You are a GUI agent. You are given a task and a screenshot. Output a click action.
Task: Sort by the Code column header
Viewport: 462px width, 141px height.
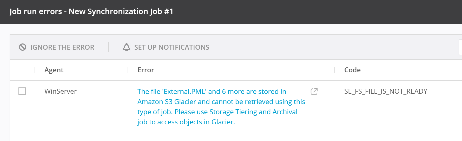click(x=352, y=70)
